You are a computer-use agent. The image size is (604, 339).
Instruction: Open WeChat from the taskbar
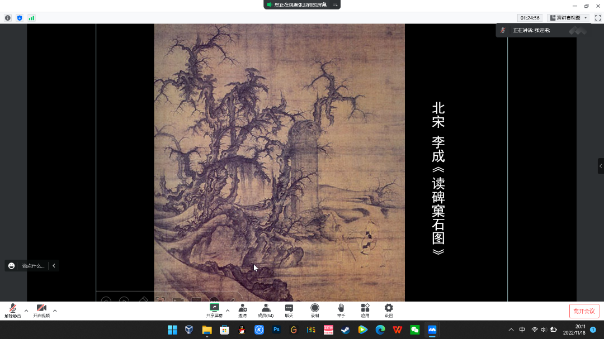415,330
